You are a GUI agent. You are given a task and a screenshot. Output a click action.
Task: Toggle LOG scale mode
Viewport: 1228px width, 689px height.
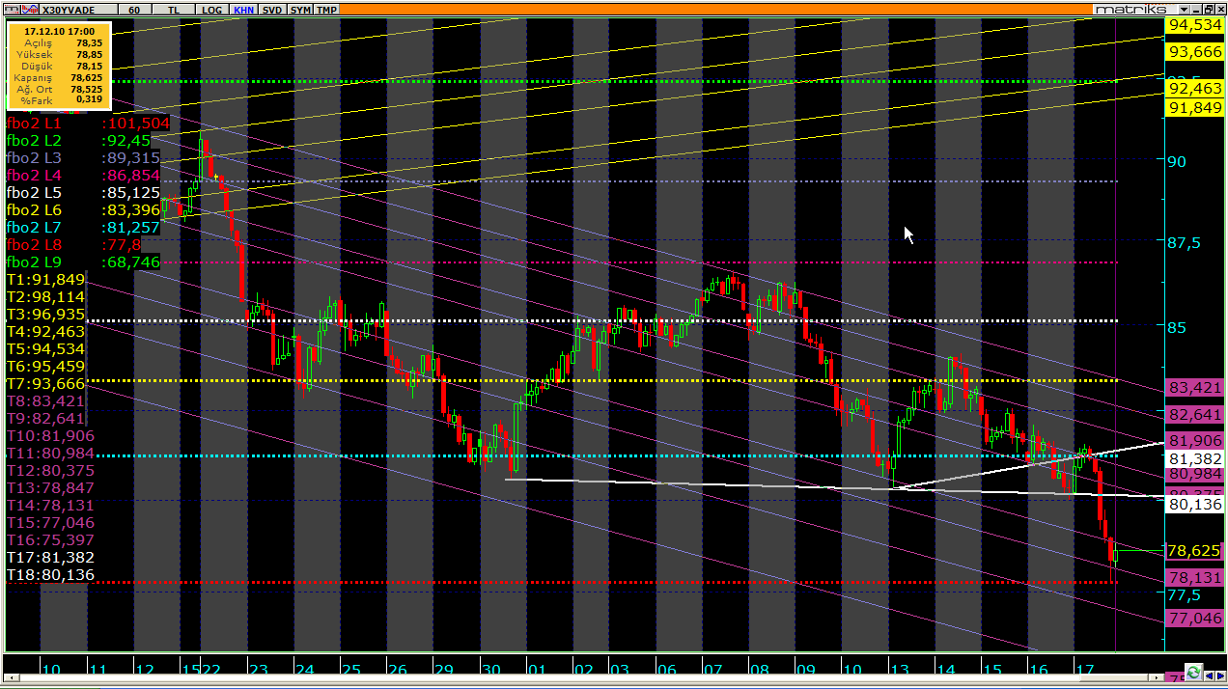tap(211, 9)
